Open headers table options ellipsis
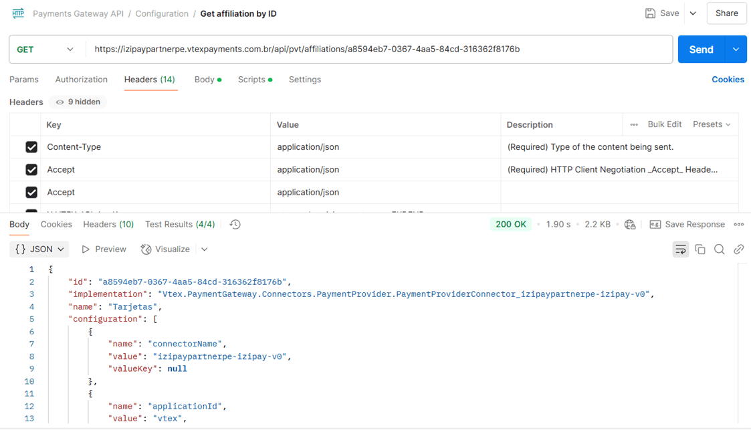This screenshot has height=430, width=751. 634,124
